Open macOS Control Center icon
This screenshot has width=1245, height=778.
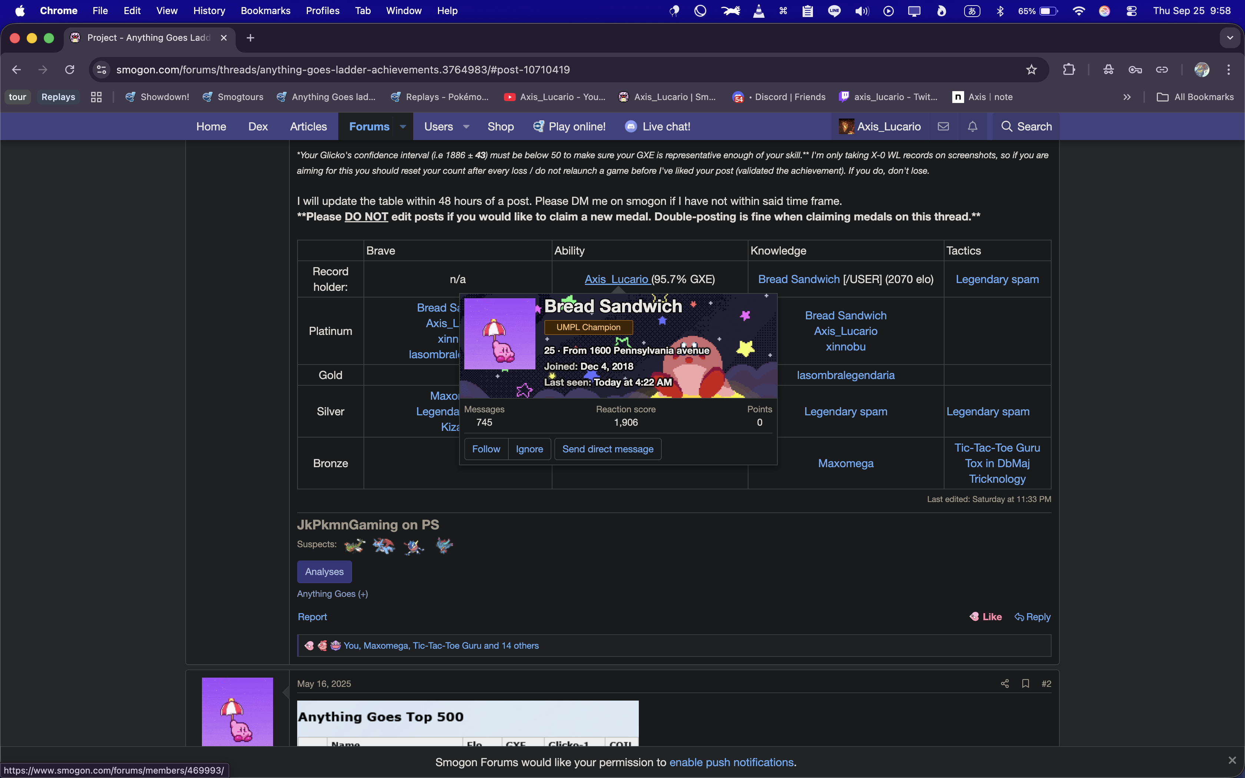pyautogui.click(x=1131, y=11)
